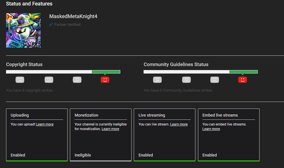The width and height of the screenshot is (284, 168).
Task: Open Learn more link in Monetization card
Action: [110, 129]
